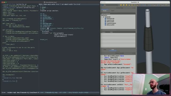Close the Python console panel
The height and width of the screenshot is (96, 171).
point(135,53)
